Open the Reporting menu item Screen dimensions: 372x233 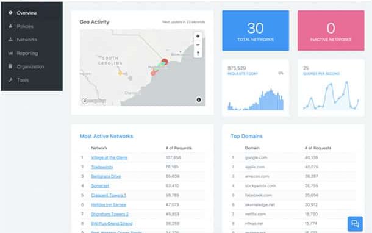pos(27,53)
